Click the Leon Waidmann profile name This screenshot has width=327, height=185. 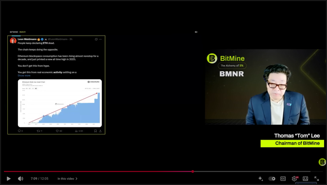pos(27,39)
